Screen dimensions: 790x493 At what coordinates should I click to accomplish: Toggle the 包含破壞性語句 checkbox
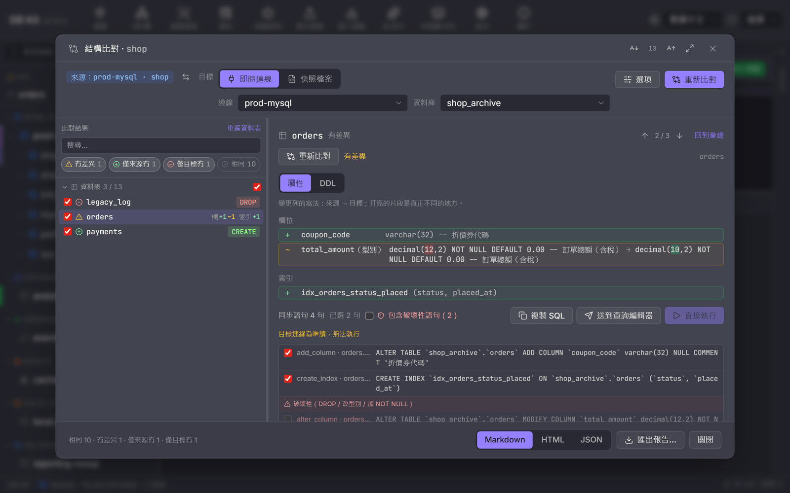(x=369, y=316)
